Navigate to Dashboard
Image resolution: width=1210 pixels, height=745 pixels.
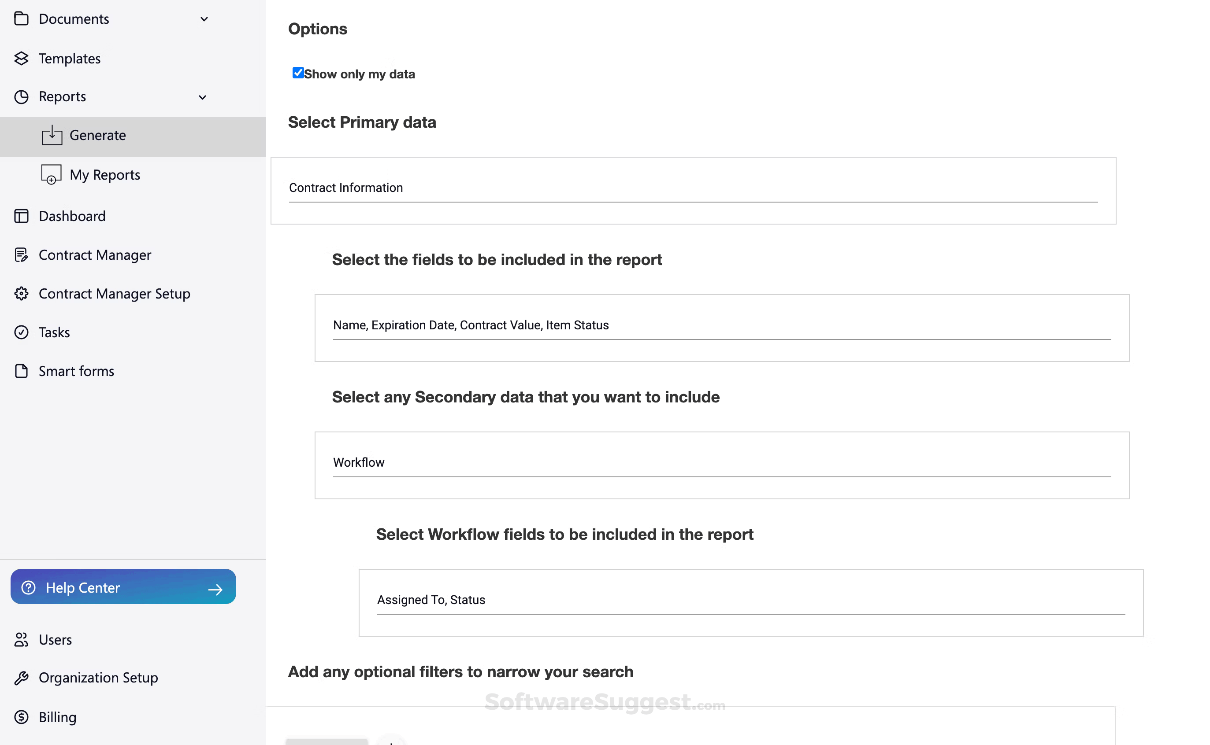tap(72, 216)
